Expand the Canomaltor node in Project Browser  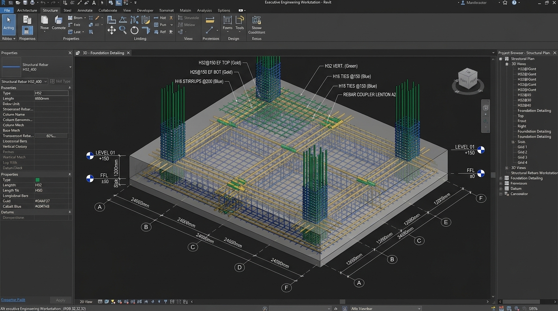pos(501,194)
